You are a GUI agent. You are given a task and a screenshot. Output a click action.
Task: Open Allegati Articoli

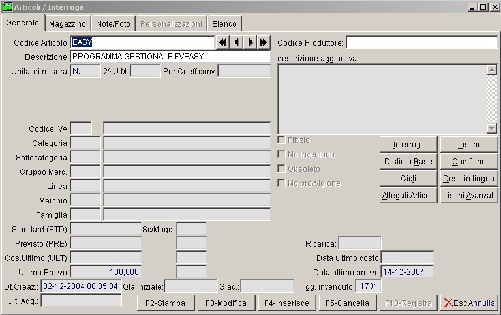[408, 196]
